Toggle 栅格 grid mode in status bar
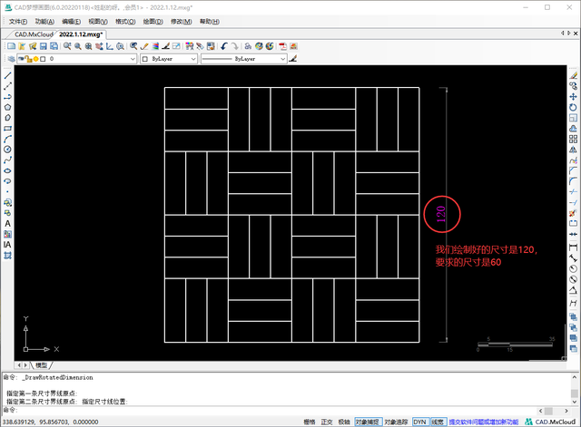This screenshot has height=427, width=581. coord(310,422)
